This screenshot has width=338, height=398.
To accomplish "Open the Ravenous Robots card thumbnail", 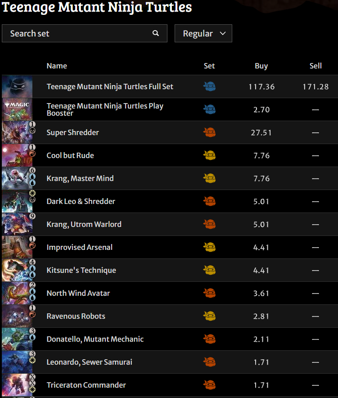I will click(x=17, y=316).
